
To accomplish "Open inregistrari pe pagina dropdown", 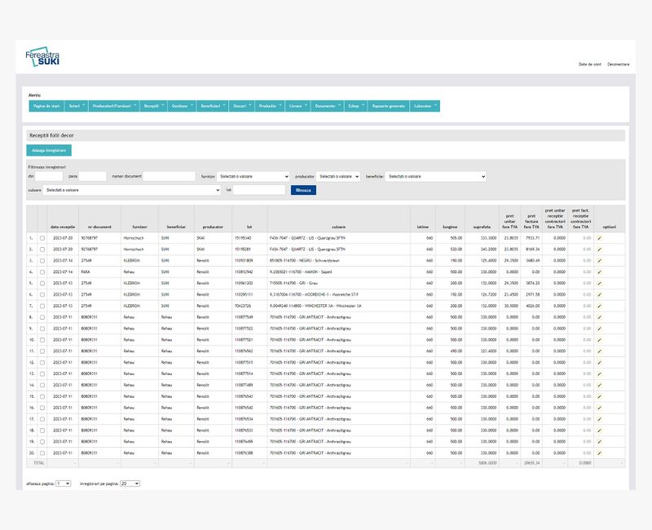I will point(130,484).
